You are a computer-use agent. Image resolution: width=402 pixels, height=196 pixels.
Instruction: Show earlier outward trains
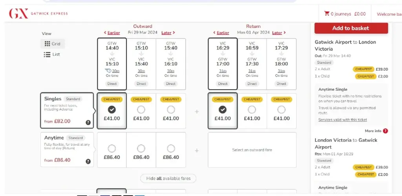[111, 33]
